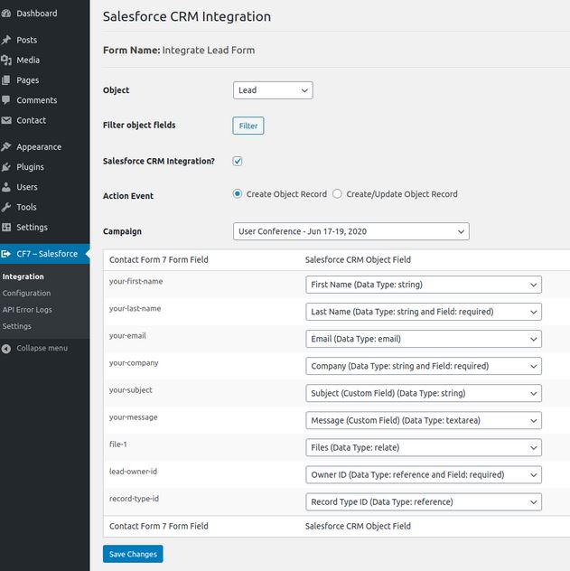This screenshot has height=571, width=570.
Task: Click the Tools wrench icon
Action: (x=5, y=207)
